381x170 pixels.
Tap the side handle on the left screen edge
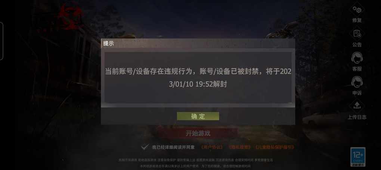[1, 41]
